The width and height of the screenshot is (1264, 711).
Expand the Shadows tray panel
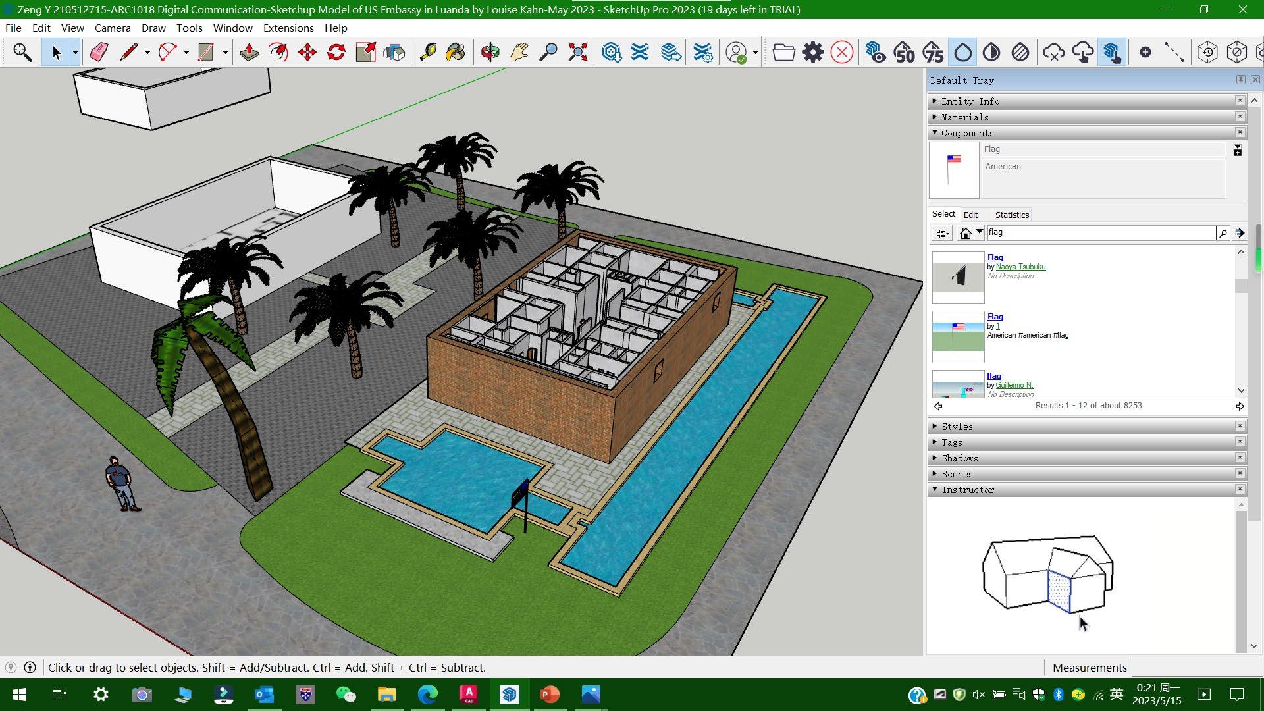pyautogui.click(x=959, y=458)
